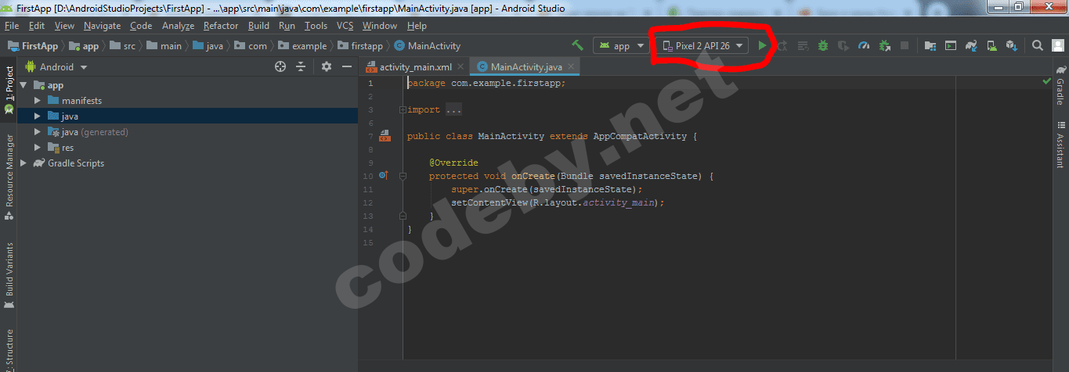Screen dimensions: 1069x372
Task: Click the Apply Code Changes icon
Action: pyautogui.click(x=803, y=45)
